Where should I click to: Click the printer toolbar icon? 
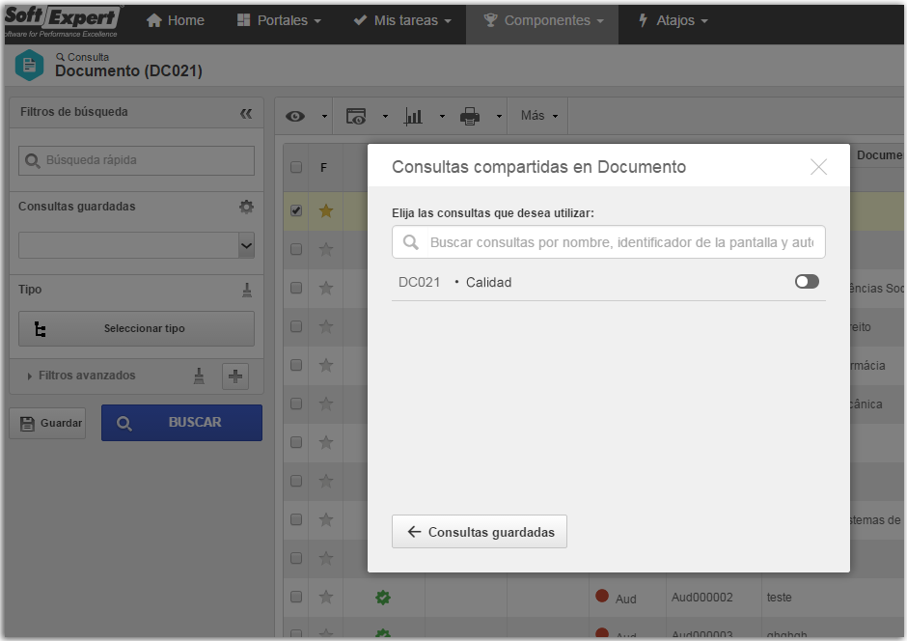[470, 116]
